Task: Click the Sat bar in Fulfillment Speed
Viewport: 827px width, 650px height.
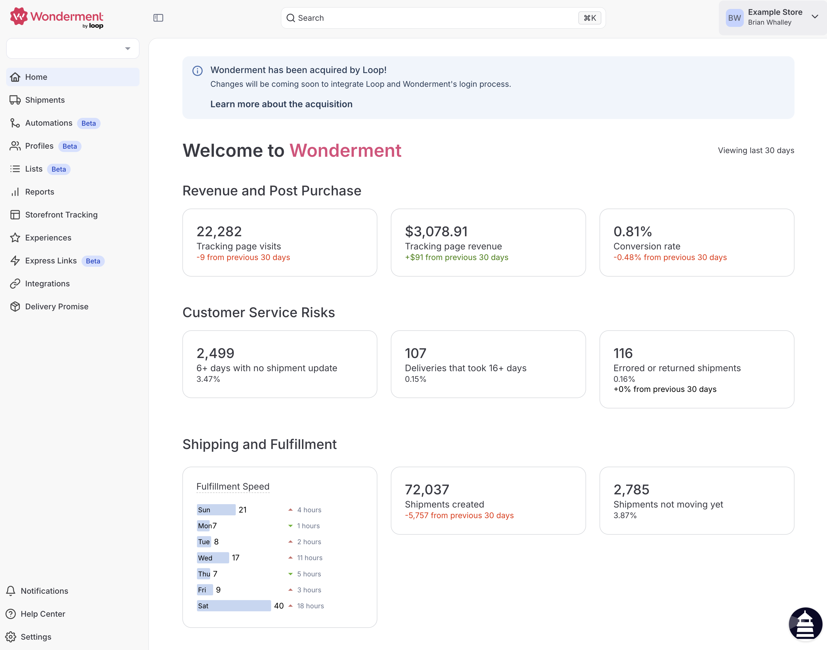Action: 234,606
